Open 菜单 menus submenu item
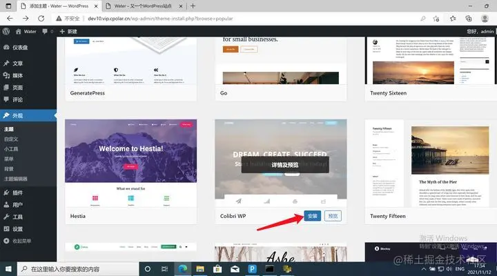The width and height of the screenshot is (497, 276). (x=9, y=159)
